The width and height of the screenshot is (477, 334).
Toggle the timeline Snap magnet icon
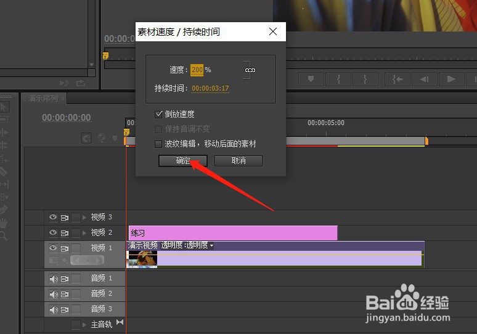tap(86, 139)
